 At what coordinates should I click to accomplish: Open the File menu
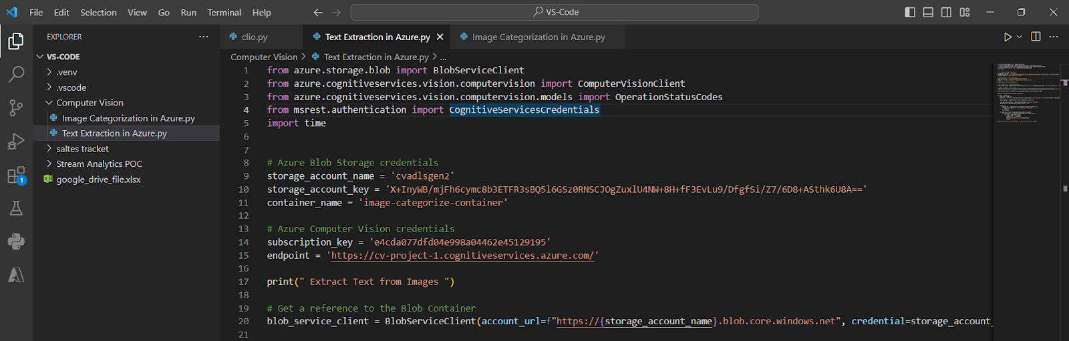point(36,12)
